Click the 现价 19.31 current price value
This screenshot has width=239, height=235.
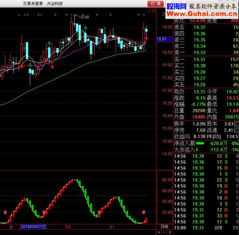(x=199, y=92)
